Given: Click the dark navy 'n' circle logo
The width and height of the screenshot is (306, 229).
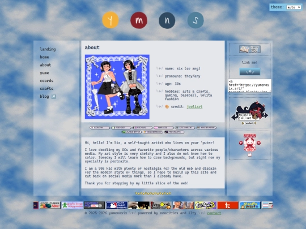Looking at the screenshot, I should [x=167, y=20].
